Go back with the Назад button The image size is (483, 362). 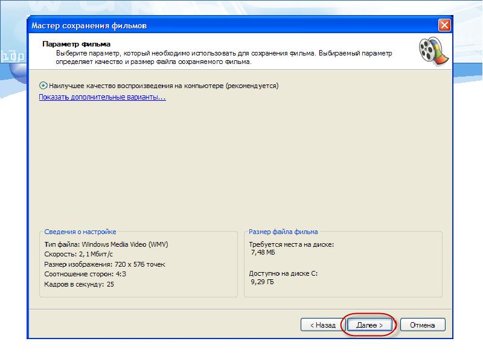click(x=322, y=325)
